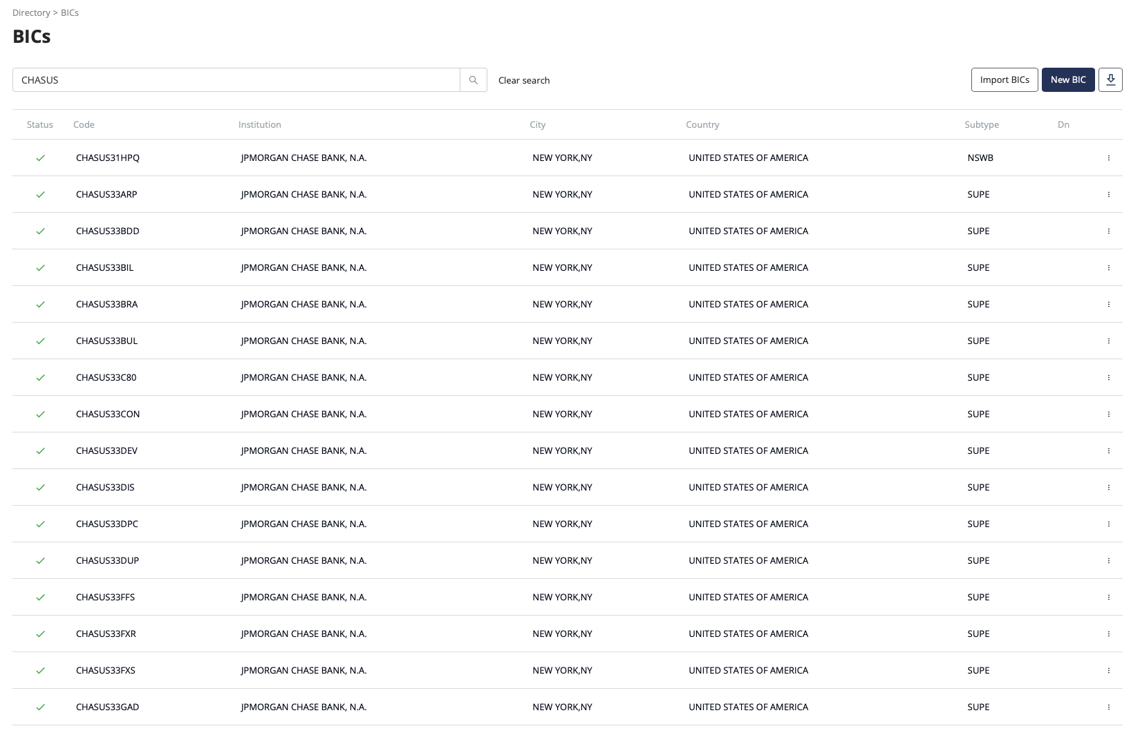This screenshot has width=1131, height=733.
Task: Select code CHASUS33FFS
Action: click(x=105, y=598)
